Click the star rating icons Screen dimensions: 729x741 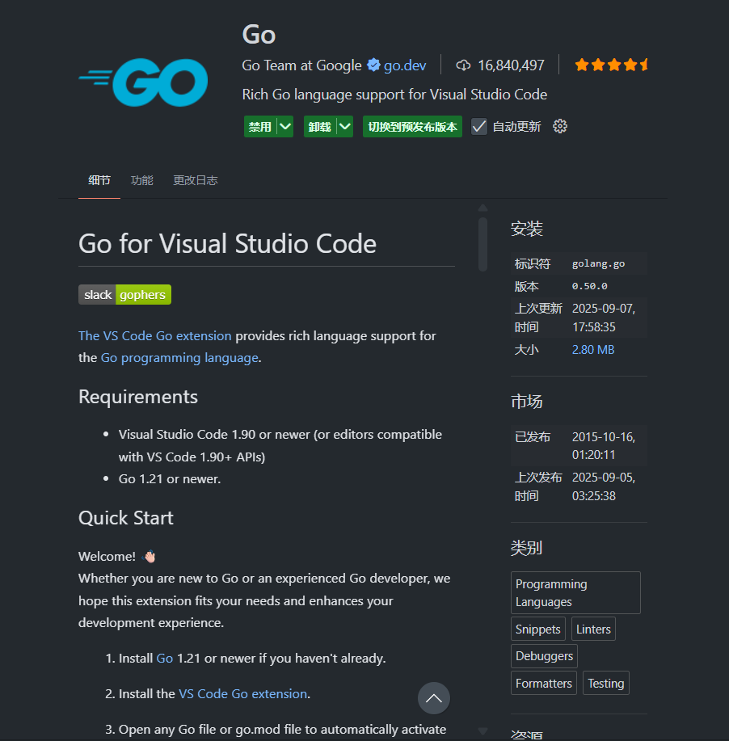611,65
